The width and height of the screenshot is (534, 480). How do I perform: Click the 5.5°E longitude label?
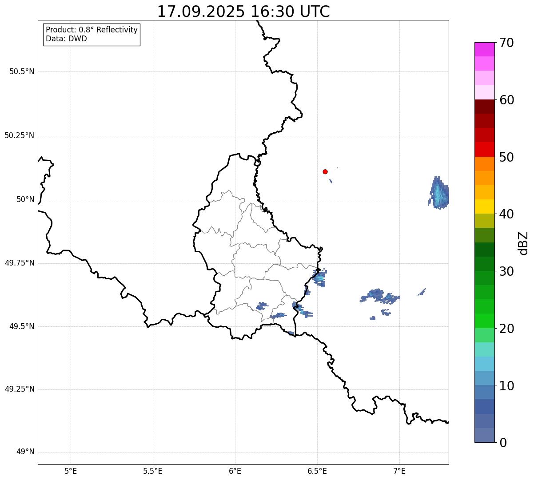pyautogui.click(x=153, y=471)
